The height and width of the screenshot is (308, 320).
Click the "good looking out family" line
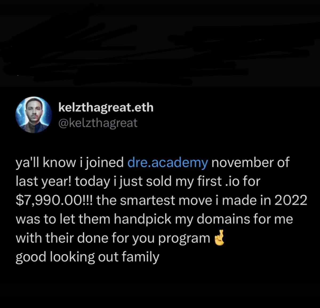[x=87, y=257]
